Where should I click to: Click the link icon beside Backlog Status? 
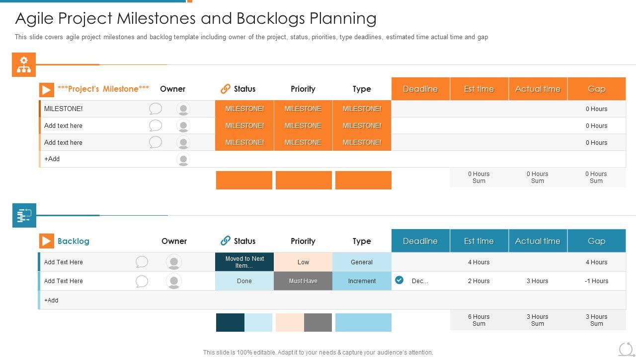[226, 241]
